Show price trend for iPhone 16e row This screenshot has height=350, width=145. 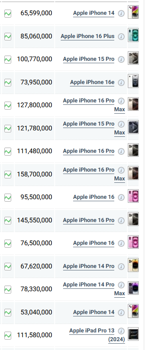coord(8,82)
